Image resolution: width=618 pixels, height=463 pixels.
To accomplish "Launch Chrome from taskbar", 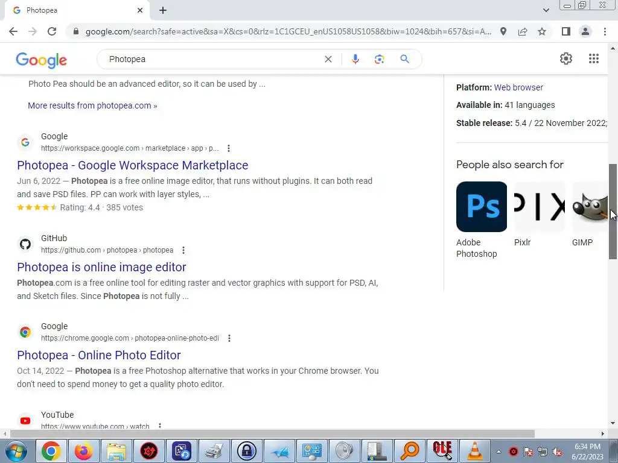I will click(x=51, y=451).
